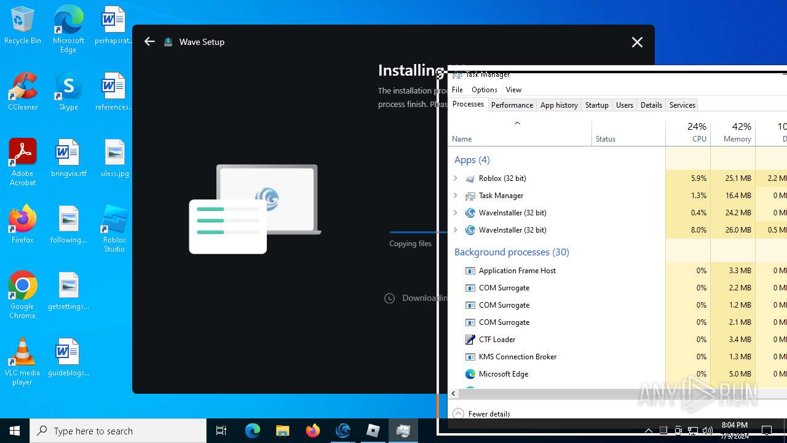Open the Recycle Bin desktop icon

pos(23,26)
